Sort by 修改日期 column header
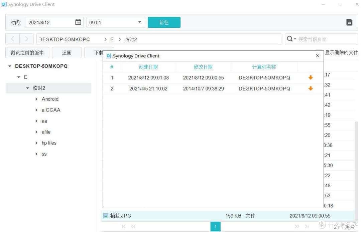This screenshot has height=232, width=361. 203,67
